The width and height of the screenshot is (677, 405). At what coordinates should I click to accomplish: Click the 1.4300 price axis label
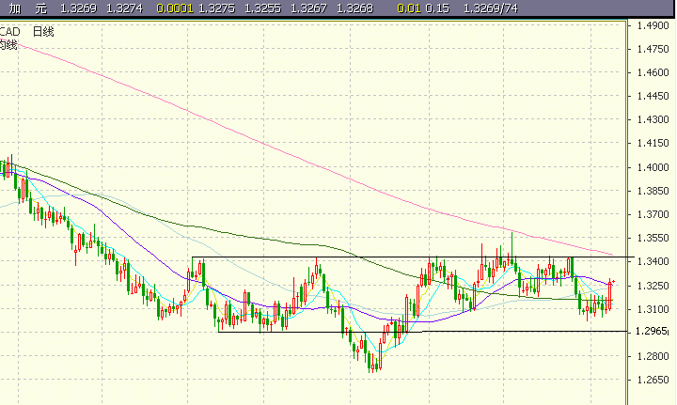coord(653,119)
